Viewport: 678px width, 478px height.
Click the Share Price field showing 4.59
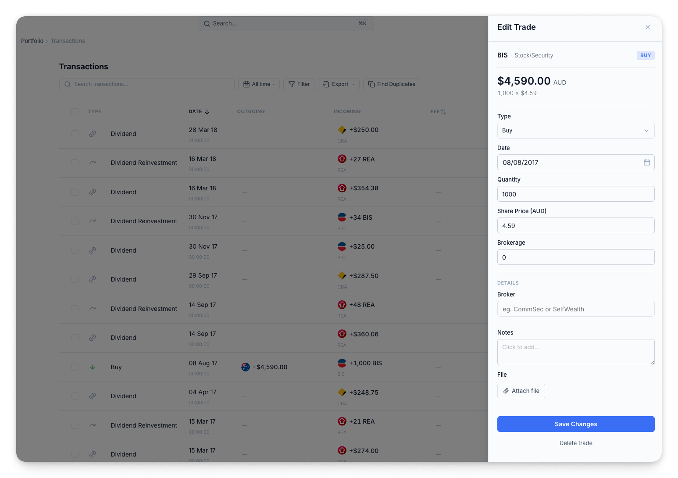point(576,225)
